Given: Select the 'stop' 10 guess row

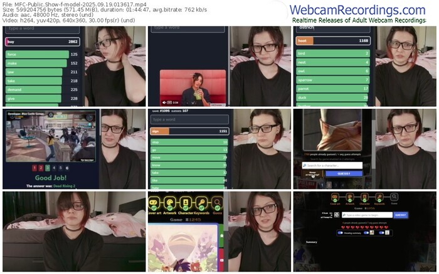Looking at the screenshot, I should pyautogui.click(x=189, y=143).
